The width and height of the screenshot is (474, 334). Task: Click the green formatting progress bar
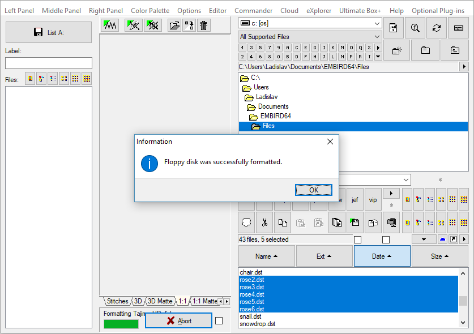(121, 324)
